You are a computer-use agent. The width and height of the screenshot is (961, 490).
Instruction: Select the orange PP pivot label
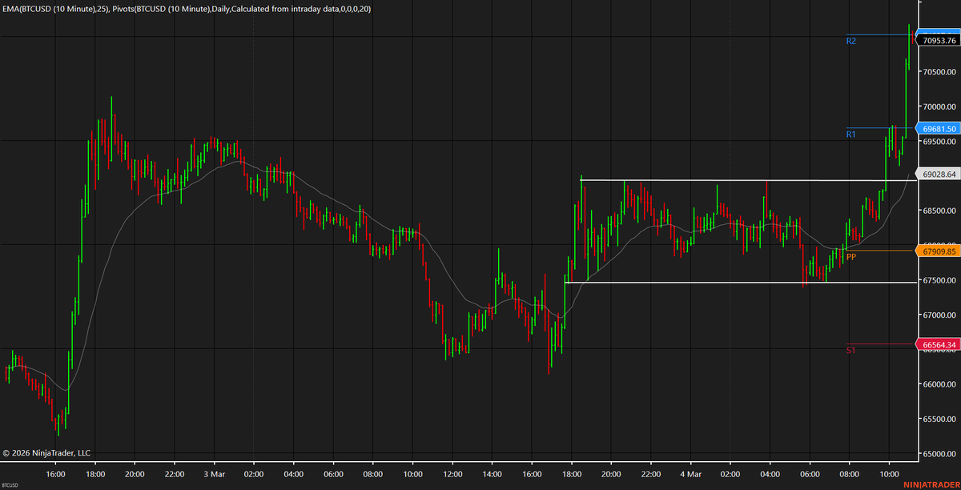851,257
